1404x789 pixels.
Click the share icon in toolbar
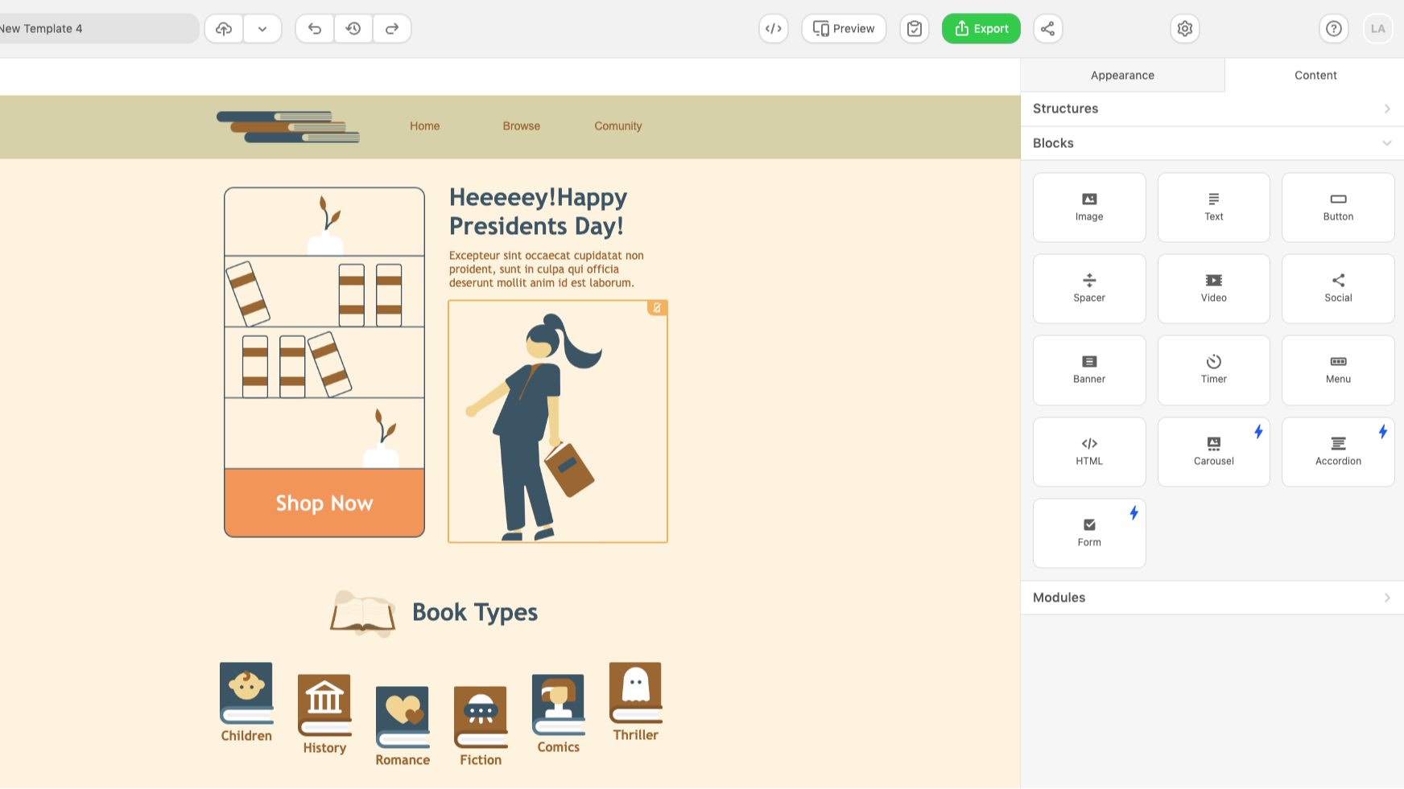point(1047,29)
